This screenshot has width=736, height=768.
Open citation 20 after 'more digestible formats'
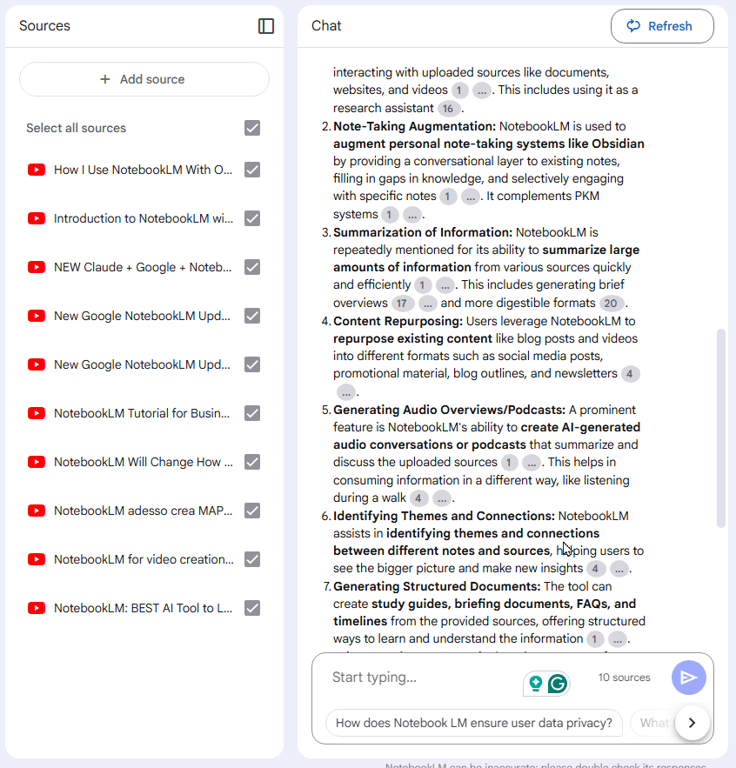click(x=611, y=304)
